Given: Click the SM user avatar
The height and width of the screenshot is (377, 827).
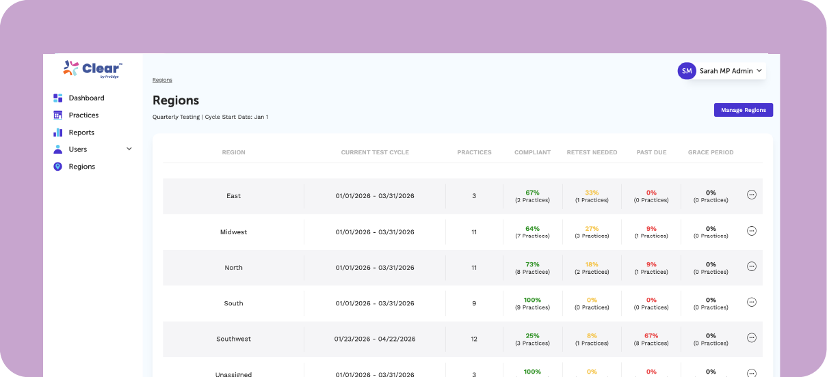Looking at the screenshot, I should 687,71.
